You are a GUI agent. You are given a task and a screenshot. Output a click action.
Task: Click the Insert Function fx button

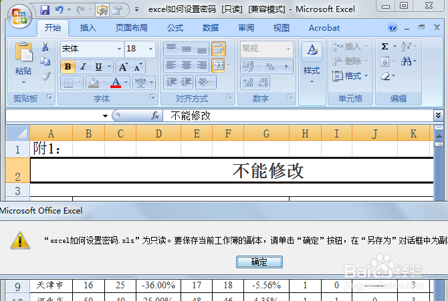pos(155,115)
